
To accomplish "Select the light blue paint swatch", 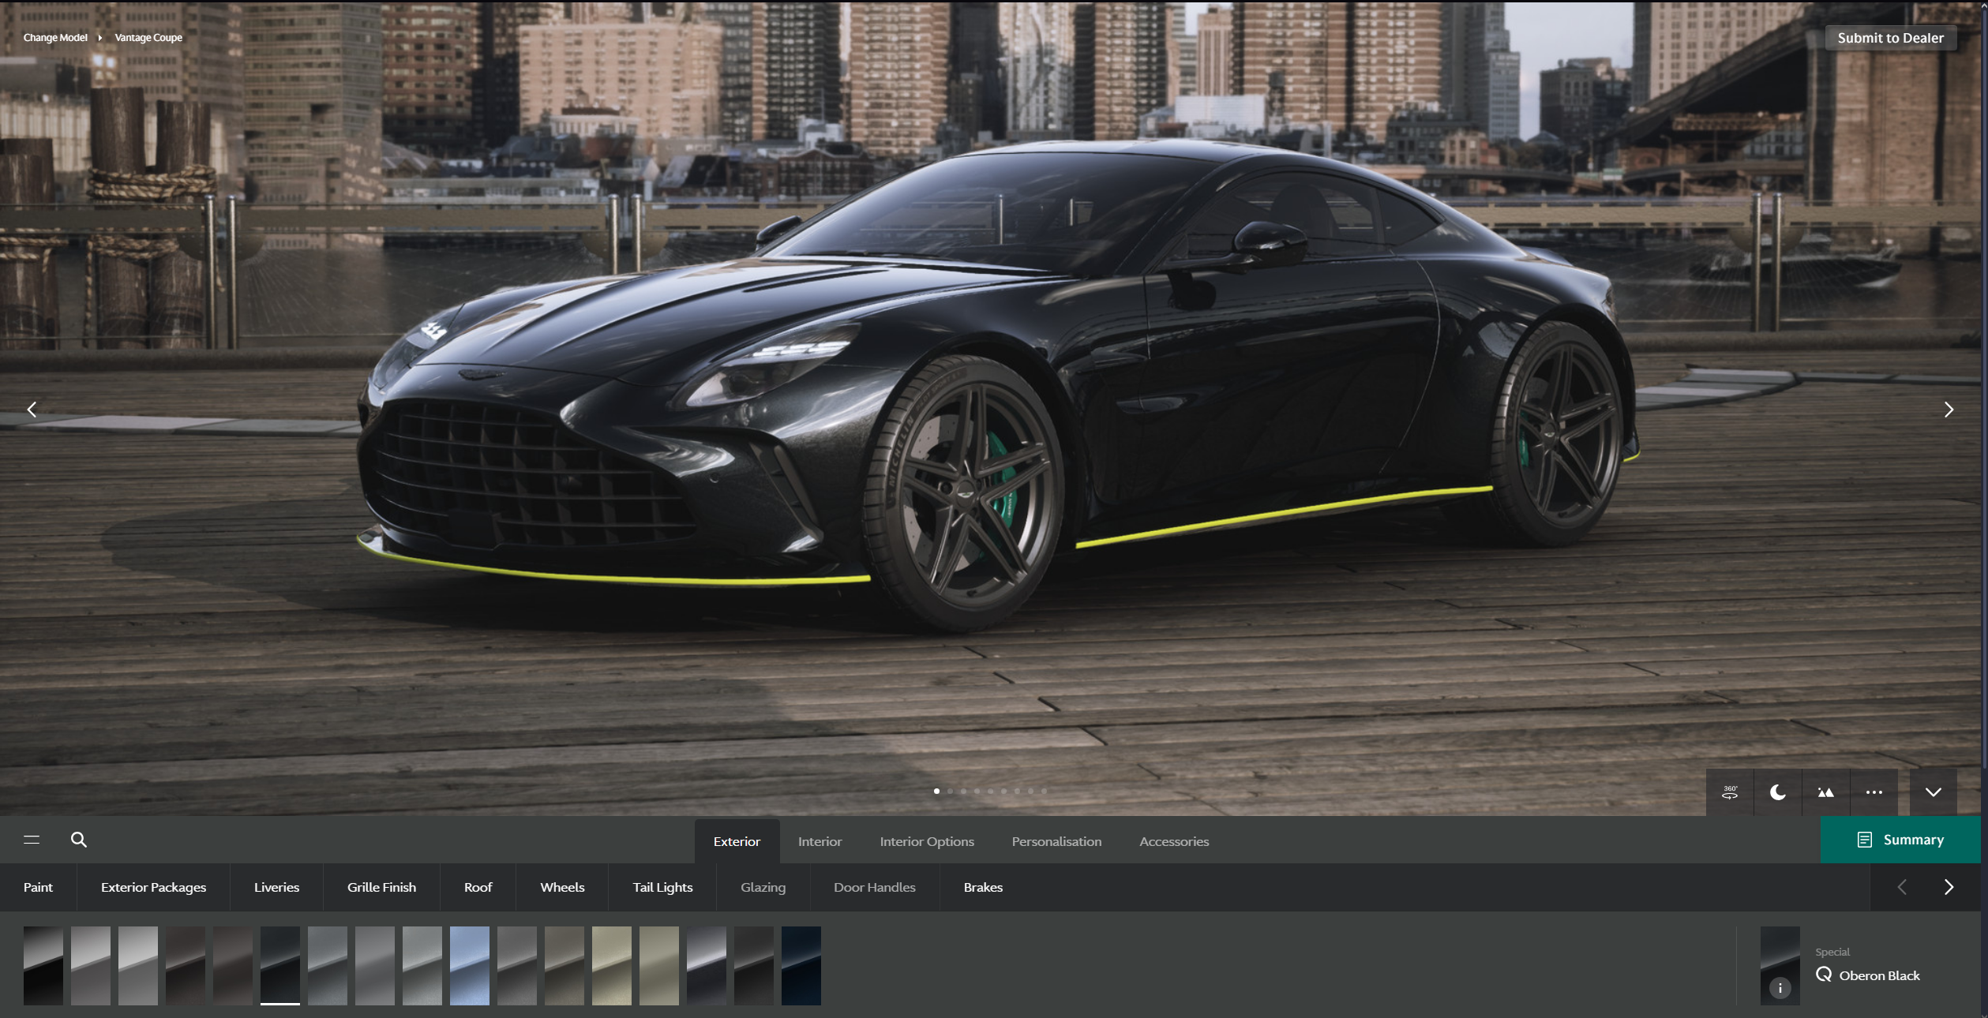I will (x=469, y=965).
